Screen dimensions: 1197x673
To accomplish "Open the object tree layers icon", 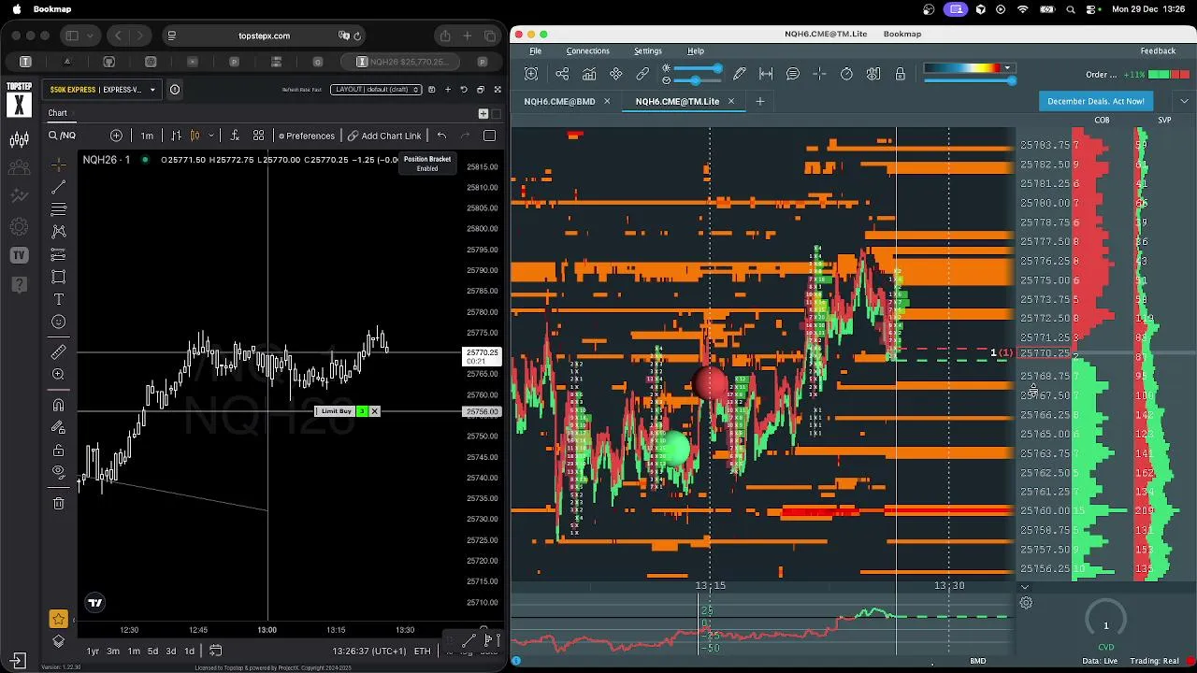I will click(58, 641).
